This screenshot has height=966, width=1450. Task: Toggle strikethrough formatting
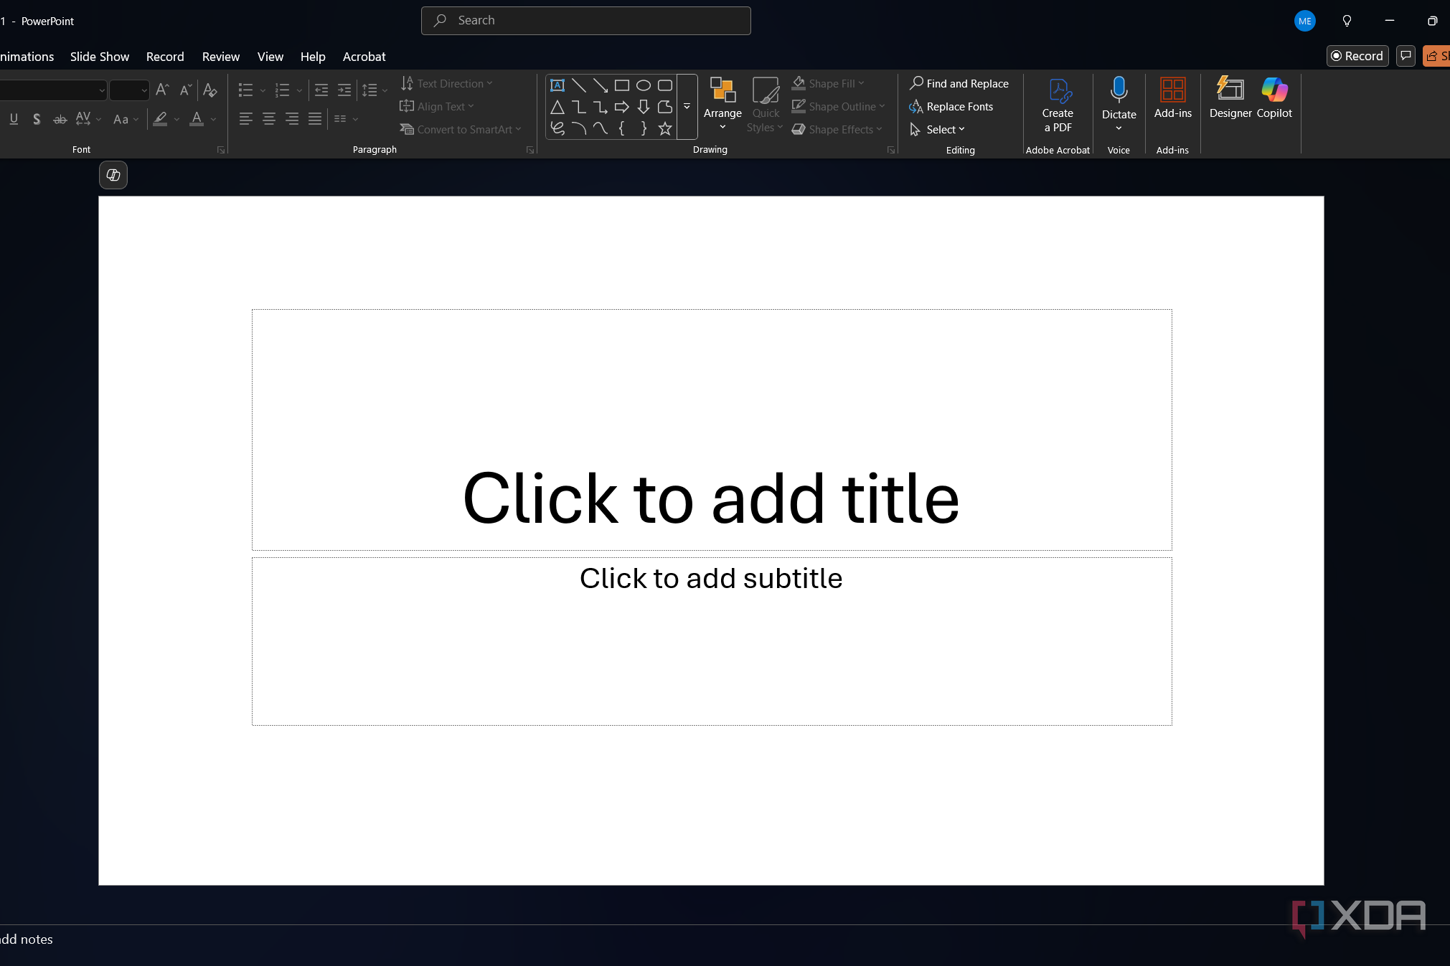(60, 119)
